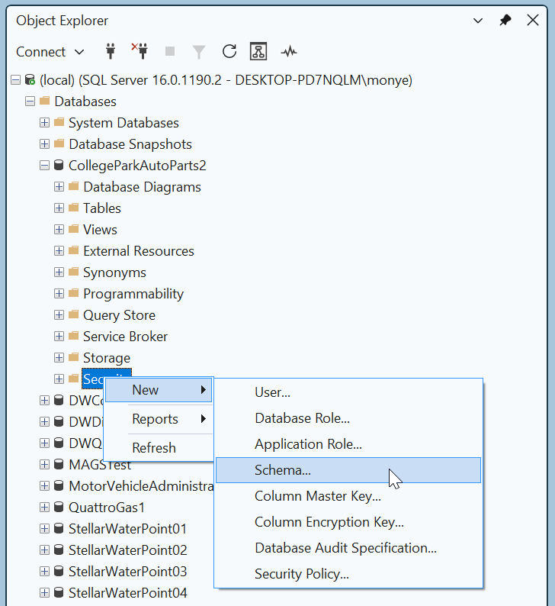Viewport: 555px width, 606px height.
Task: Select the QuattroGas1 database label
Action: click(x=107, y=507)
